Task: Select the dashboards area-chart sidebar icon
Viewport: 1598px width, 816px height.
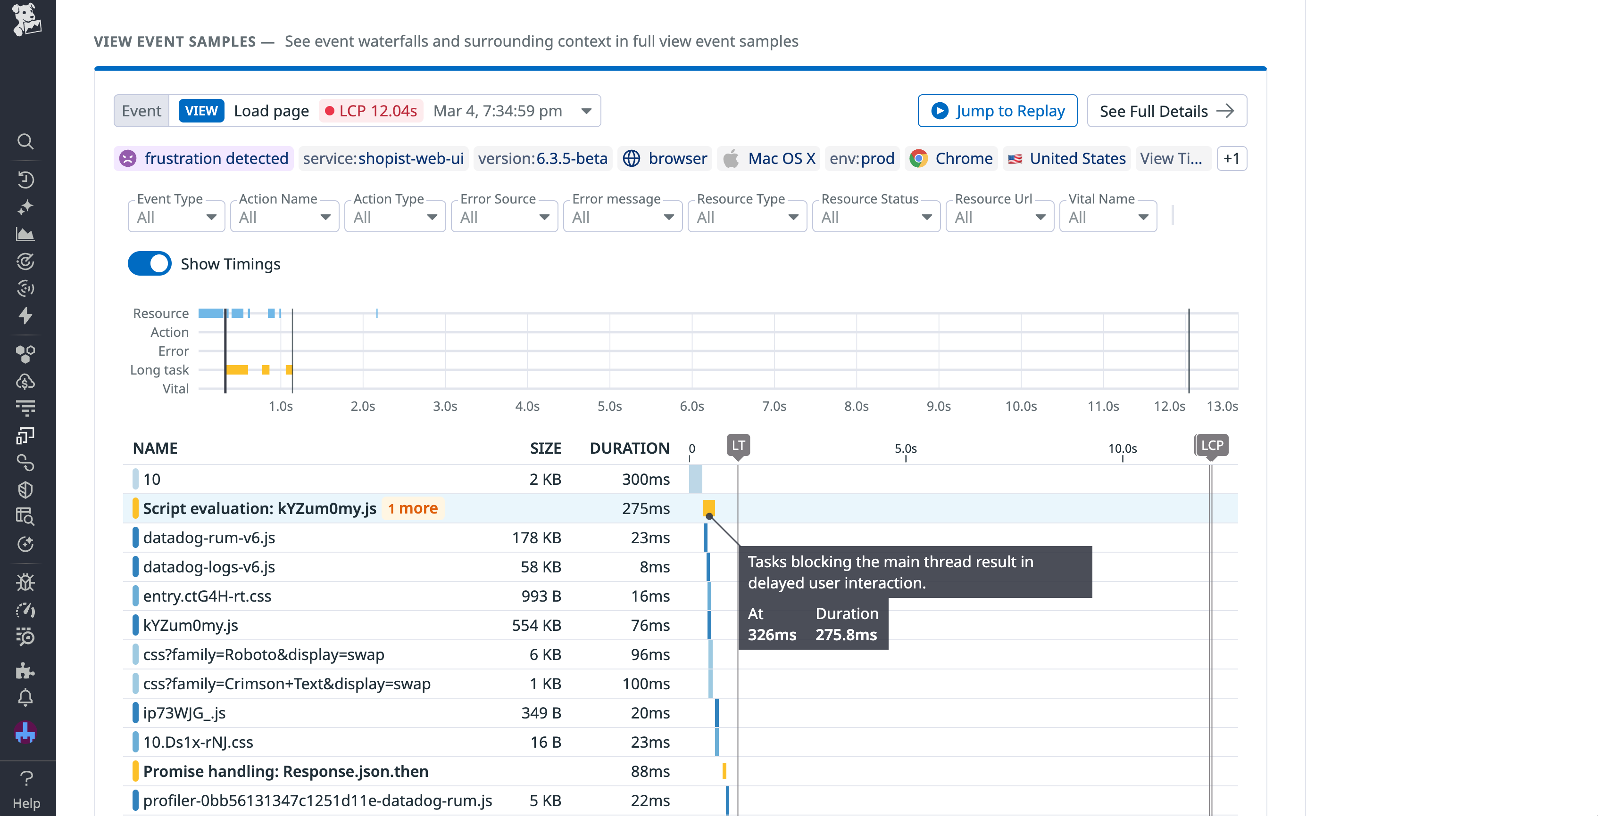Action: point(25,234)
